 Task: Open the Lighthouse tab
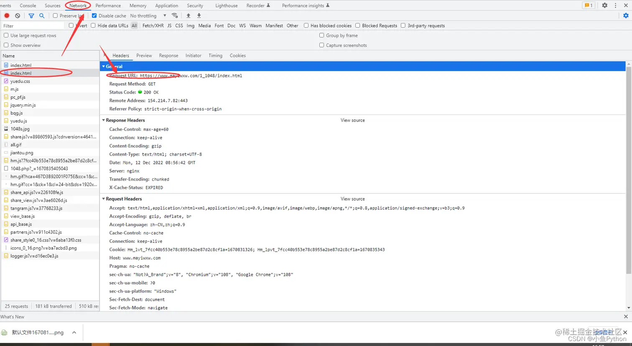click(x=227, y=5)
